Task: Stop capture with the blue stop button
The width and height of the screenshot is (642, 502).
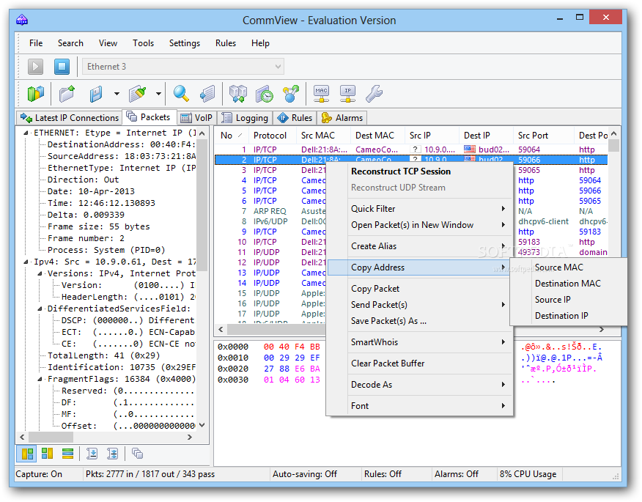Action: tap(62, 67)
